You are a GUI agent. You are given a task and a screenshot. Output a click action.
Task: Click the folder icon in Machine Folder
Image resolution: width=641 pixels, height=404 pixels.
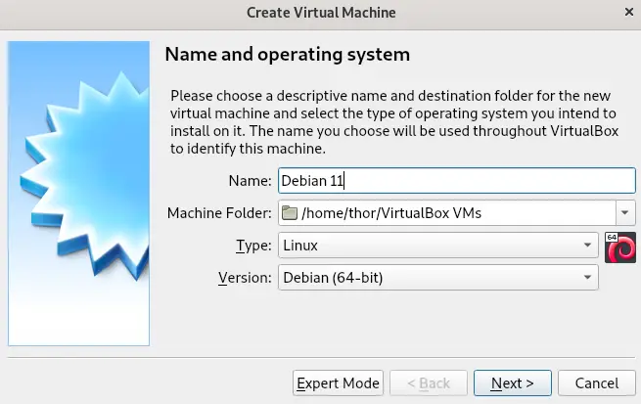pos(290,213)
